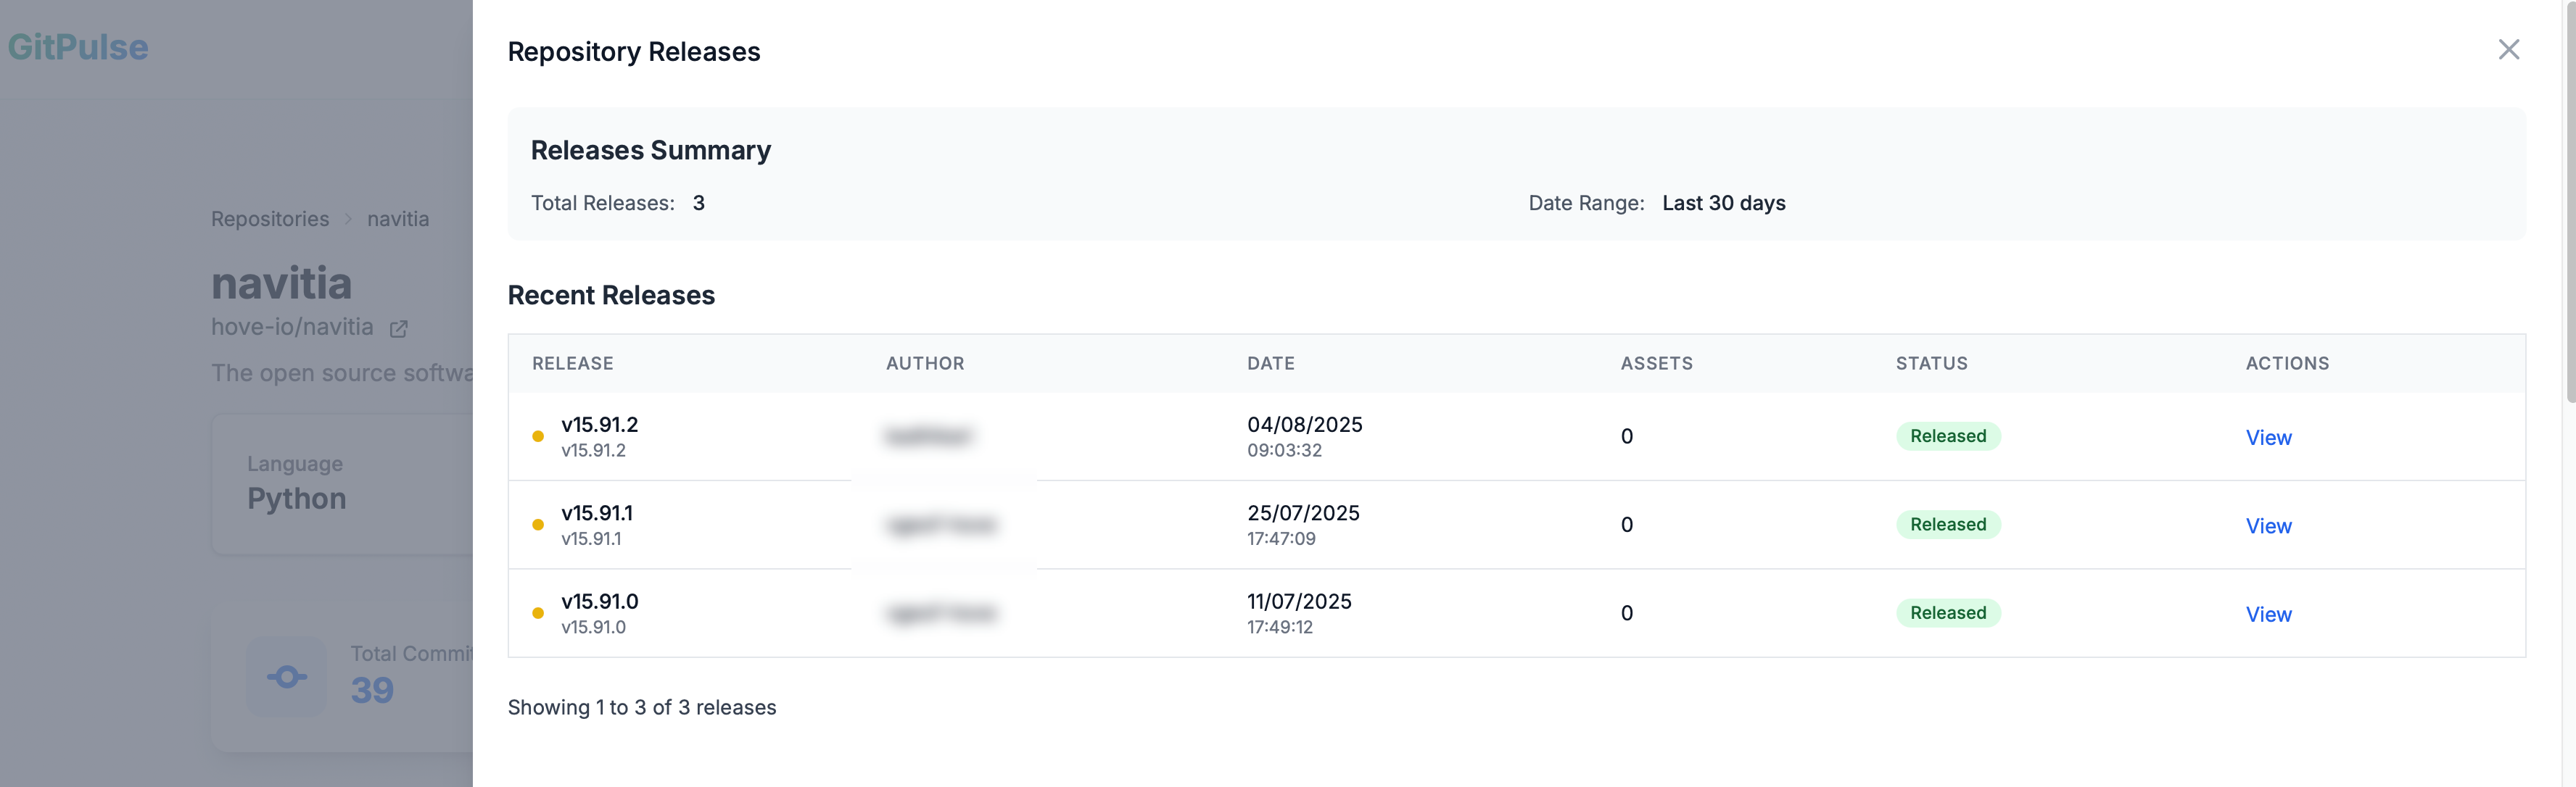Viewport: 2576px width, 787px height.
Task: Click the Releases Summary heading
Action: (x=651, y=150)
